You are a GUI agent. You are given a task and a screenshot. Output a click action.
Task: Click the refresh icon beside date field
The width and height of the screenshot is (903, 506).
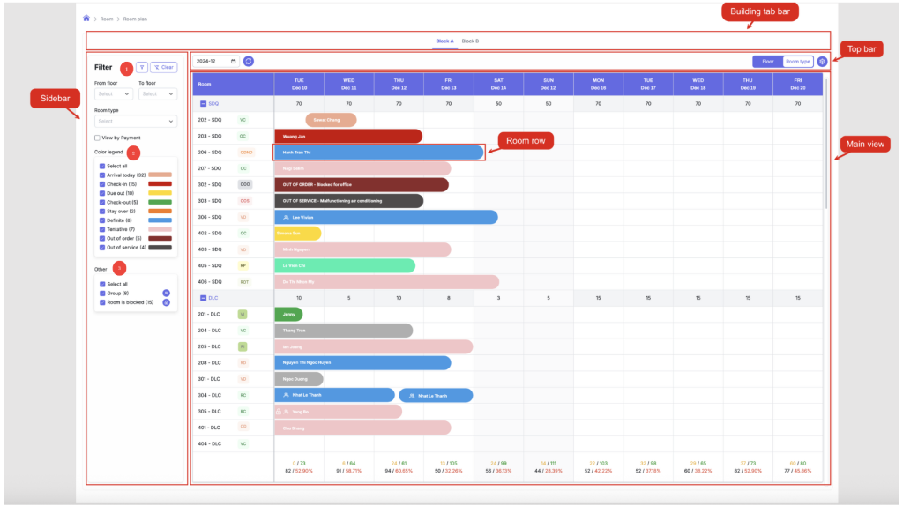pos(249,61)
